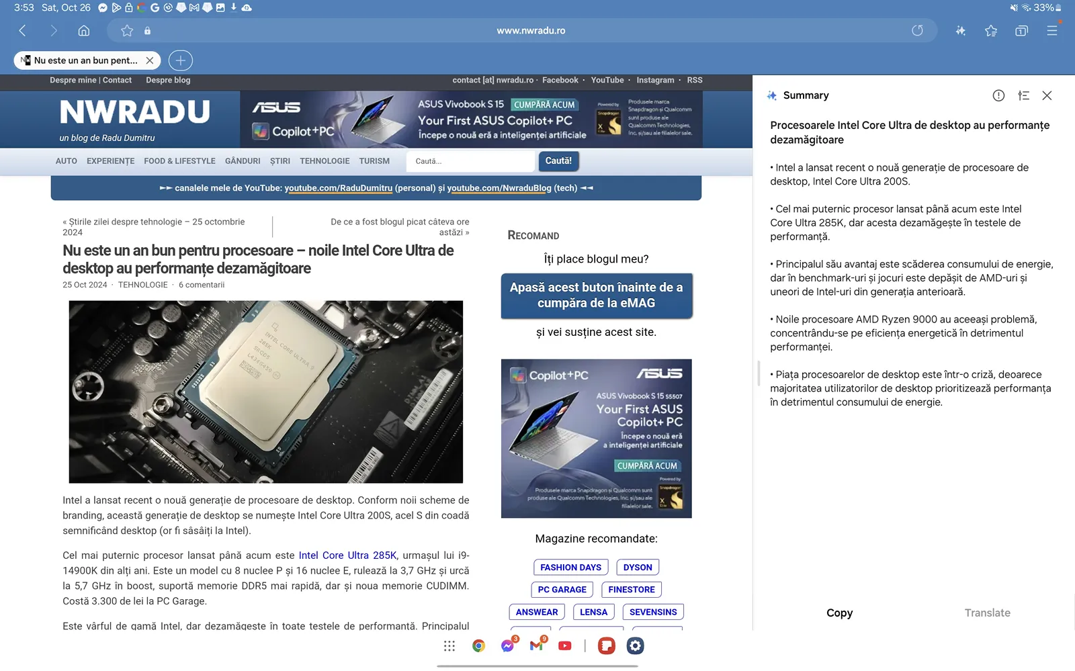Open the TURISM menu category
Viewport: 1075px width, 671px height.
click(x=374, y=161)
